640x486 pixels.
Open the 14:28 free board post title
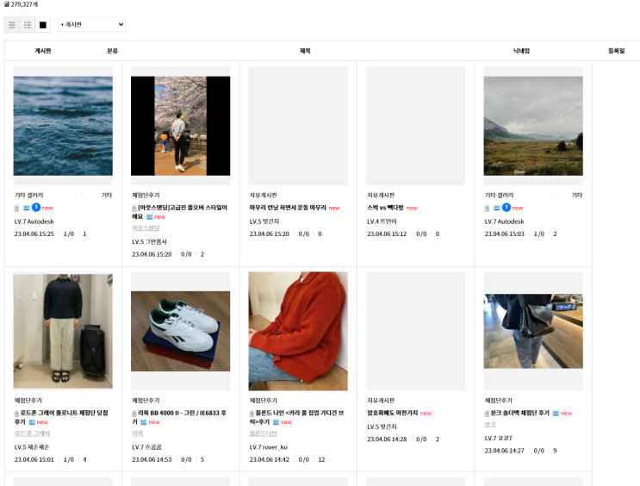click(x=392, y=414)
